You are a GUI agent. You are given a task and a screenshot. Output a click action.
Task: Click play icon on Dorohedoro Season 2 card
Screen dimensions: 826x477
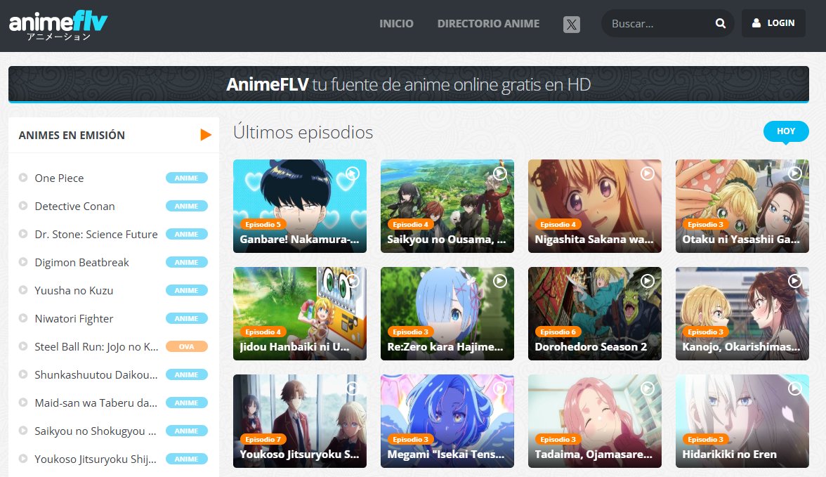pos(648,281)
